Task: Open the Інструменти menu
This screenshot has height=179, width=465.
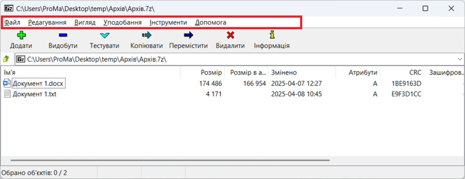Action: pyautogui.click(x=169, y=23)
